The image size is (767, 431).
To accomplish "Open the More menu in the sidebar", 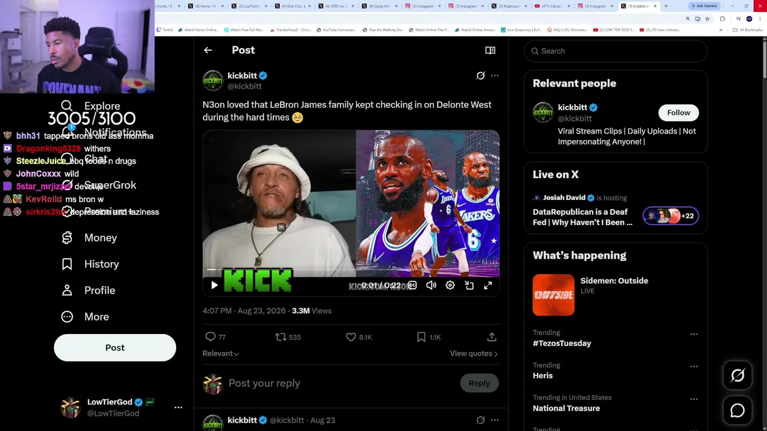I will point(85,317).
